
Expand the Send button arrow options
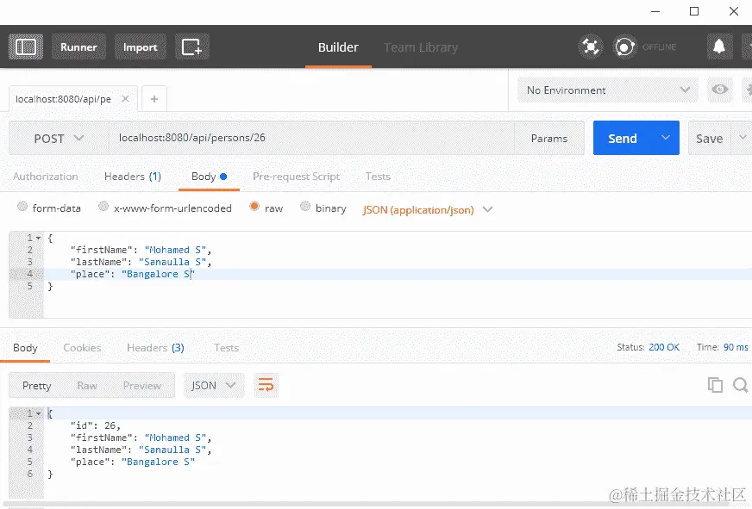[x=666, y=138]
